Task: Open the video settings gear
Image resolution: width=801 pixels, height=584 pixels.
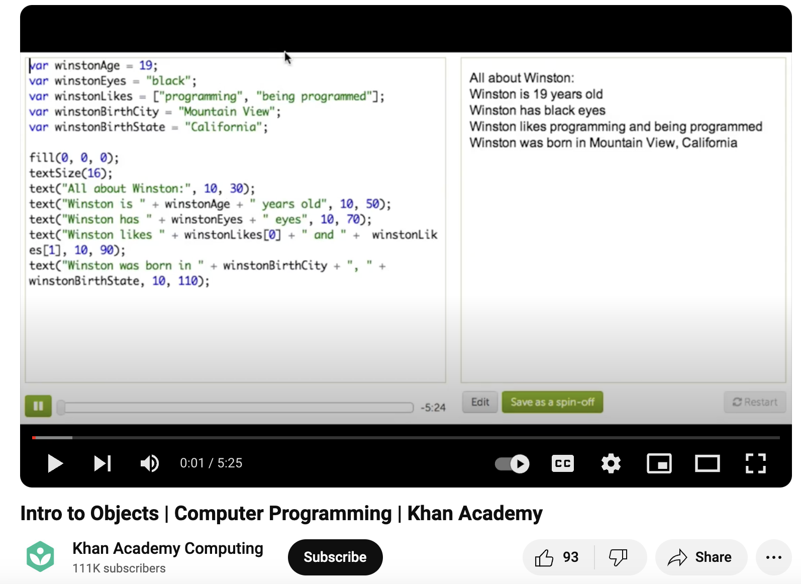Action: point(611,463)
